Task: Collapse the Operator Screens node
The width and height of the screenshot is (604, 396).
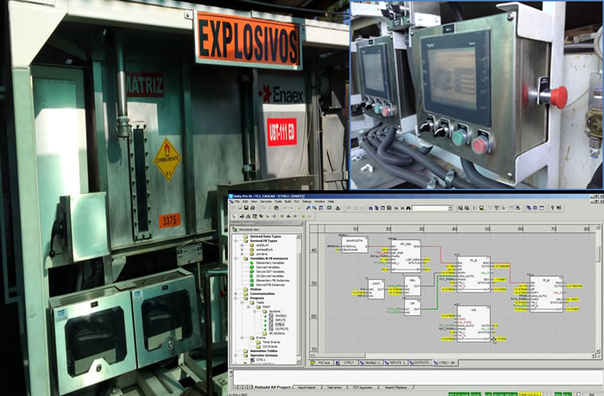Action: pyautogui.click(x=236, y=356)
